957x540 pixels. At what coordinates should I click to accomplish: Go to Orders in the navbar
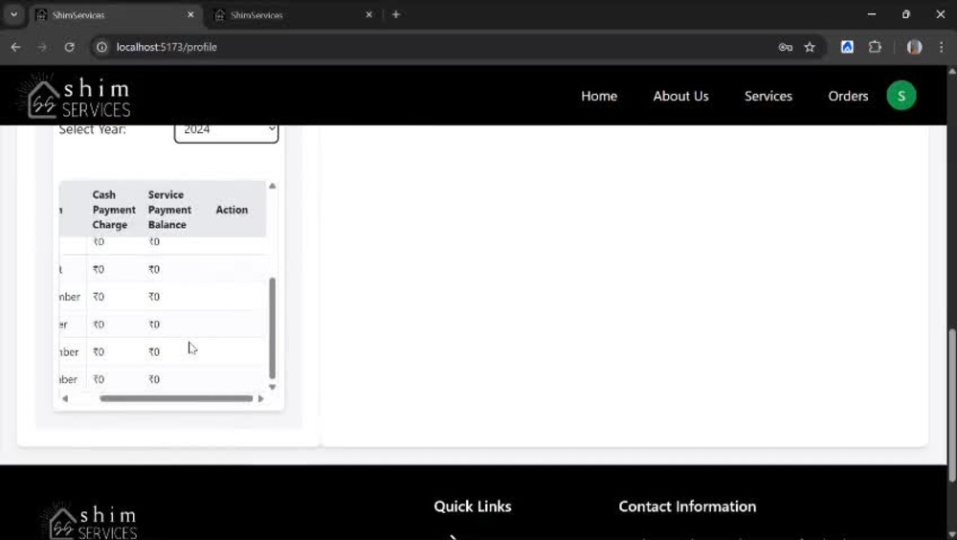(848, 96)
